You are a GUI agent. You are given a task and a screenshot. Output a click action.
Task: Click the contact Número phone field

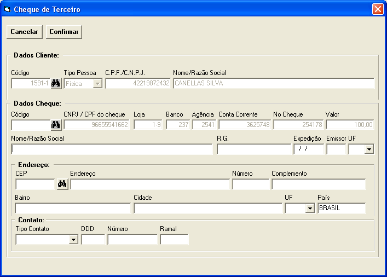click(x=132, y=239)
